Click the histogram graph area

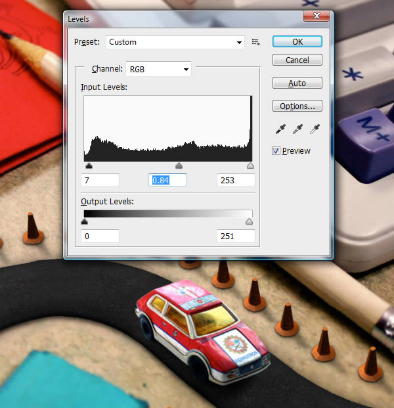click(168, 129)
